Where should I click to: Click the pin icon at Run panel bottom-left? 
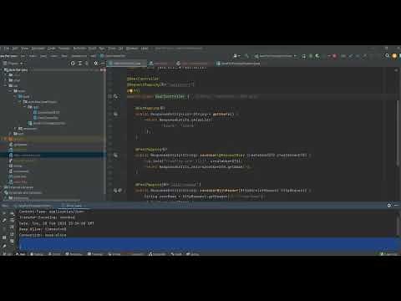pyautogui.click(x=4, y=247)
